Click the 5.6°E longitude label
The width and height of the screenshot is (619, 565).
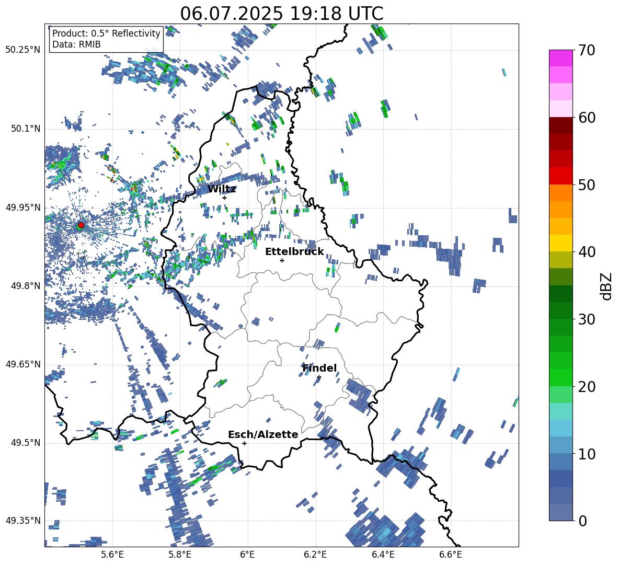point(112,555)
